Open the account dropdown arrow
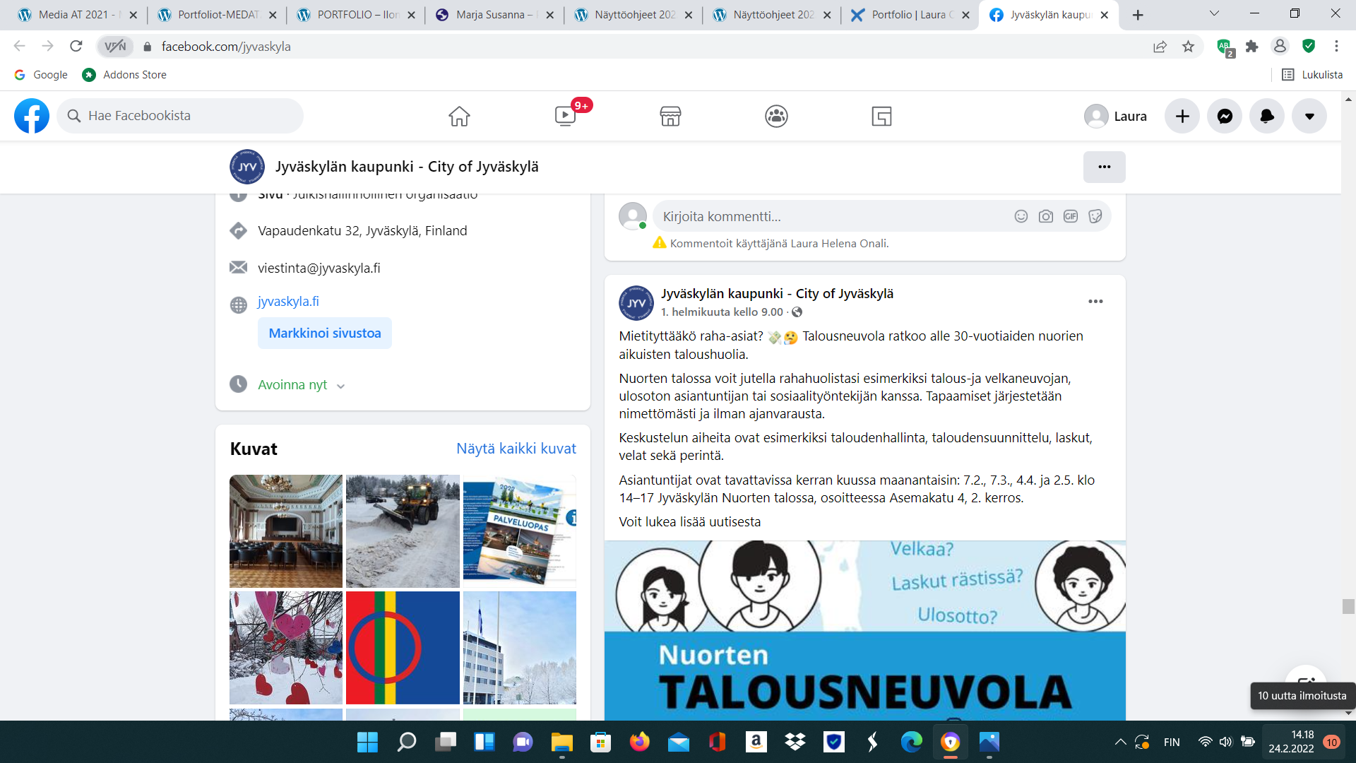Screen dimensions: 1356x763 click(1309, 116)
